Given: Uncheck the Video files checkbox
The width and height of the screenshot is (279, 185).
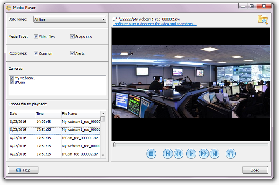Looking at the screenshot, I should pyautogui.click(x=36, y=36).
